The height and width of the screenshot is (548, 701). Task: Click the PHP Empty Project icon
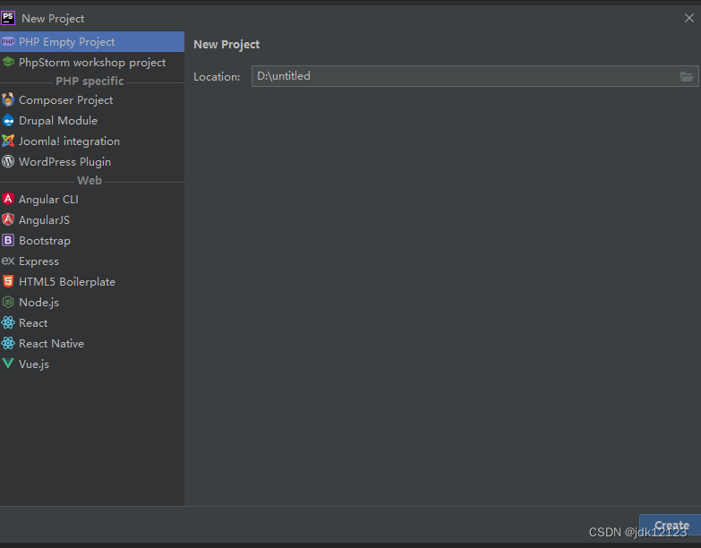8,41
